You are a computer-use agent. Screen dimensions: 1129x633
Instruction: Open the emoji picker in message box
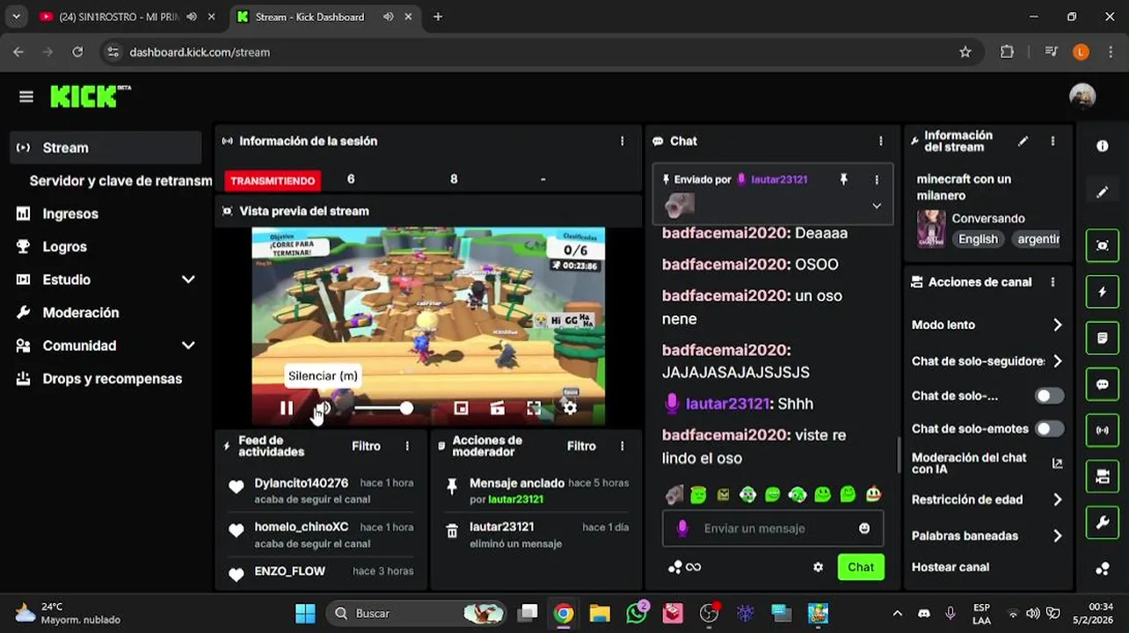pyautogui.click(x=864, y=528)
